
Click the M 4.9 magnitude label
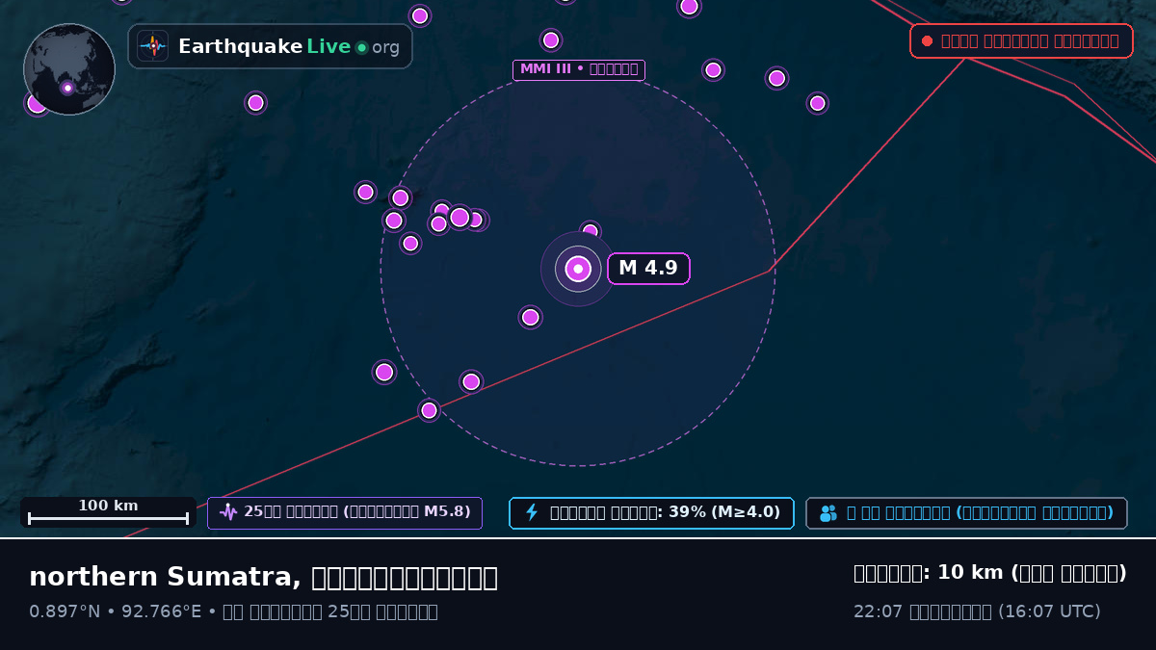tap(648, 269)
